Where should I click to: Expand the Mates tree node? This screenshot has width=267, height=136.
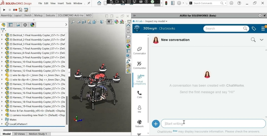point(2,119)
